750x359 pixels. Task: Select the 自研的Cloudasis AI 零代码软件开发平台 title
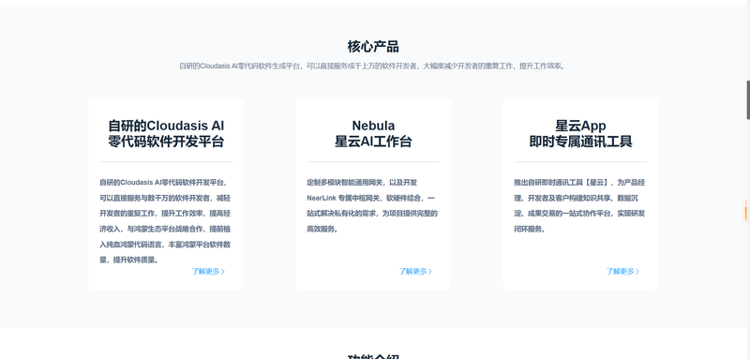(x=166, y=133)
